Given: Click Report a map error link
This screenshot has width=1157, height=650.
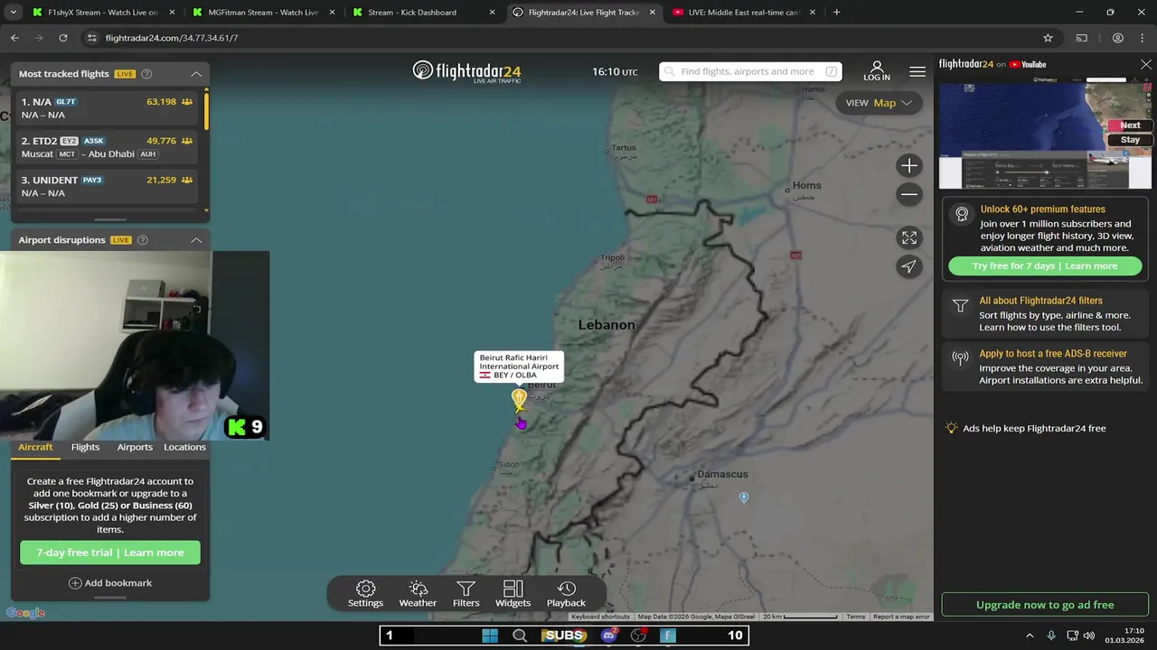Looking at the screenshot, I should click(x=901, y=617).
